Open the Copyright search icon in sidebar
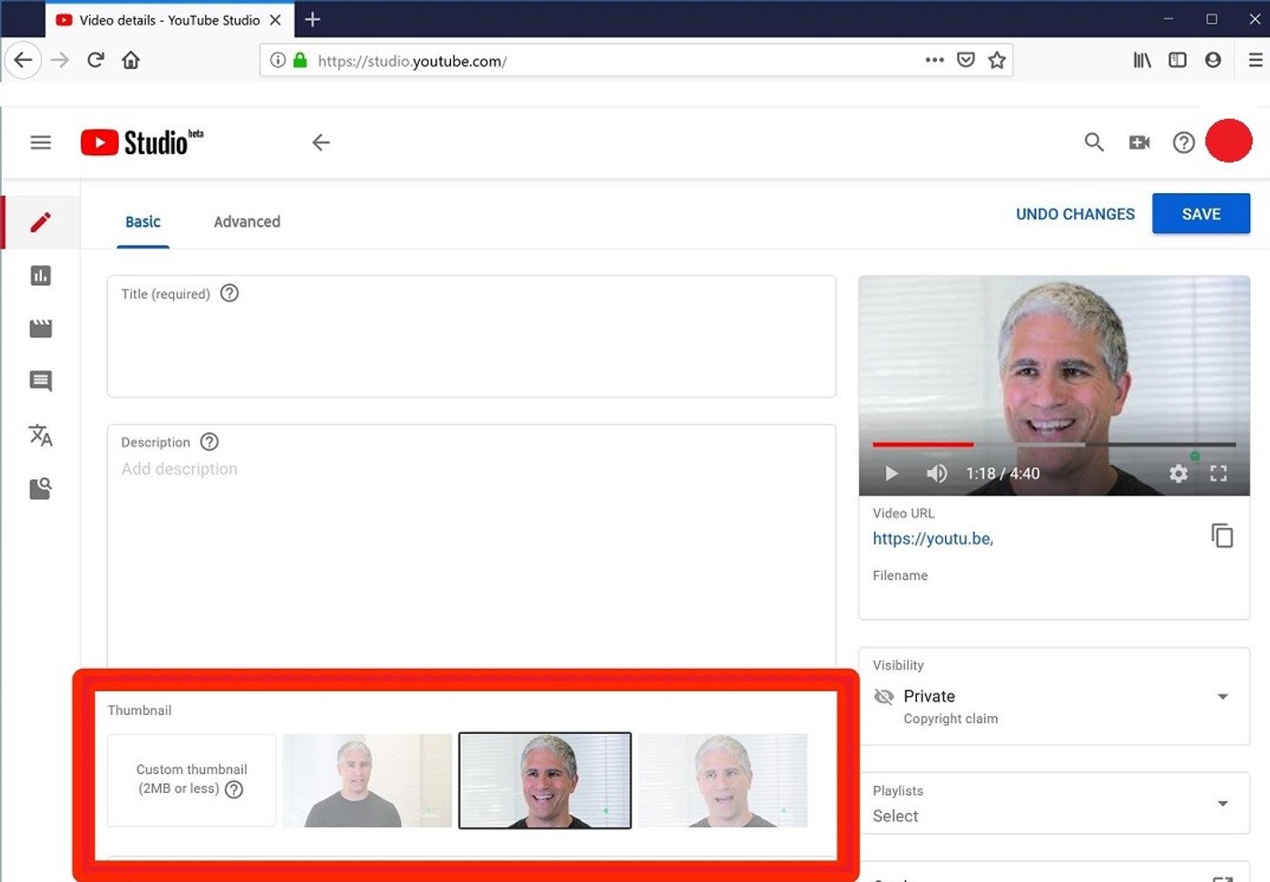This screenshot has width=1270, height=882. [x=41, y=487]
